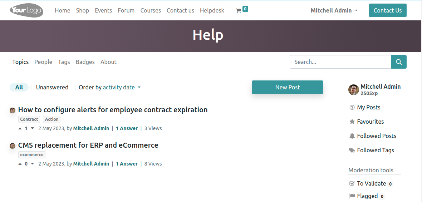Click the search magnifier button

click(x=399, y=62)
